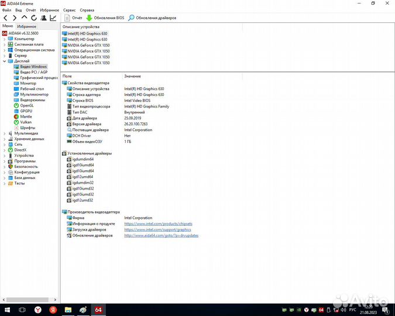Open Обновления драйверов in the toolbar
Screen dimensions: 395x316
(152, 18)
